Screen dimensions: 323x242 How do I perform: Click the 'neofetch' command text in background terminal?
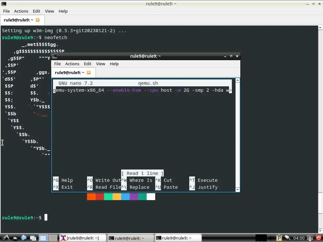[56, 37]
